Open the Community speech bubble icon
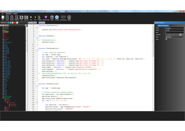The image size is (185, 131). (63, 17)
